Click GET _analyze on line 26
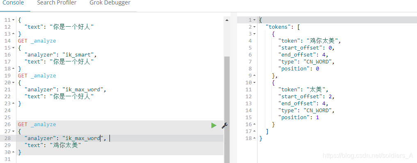Screen dimensions: 417x163 coord(37,125)
